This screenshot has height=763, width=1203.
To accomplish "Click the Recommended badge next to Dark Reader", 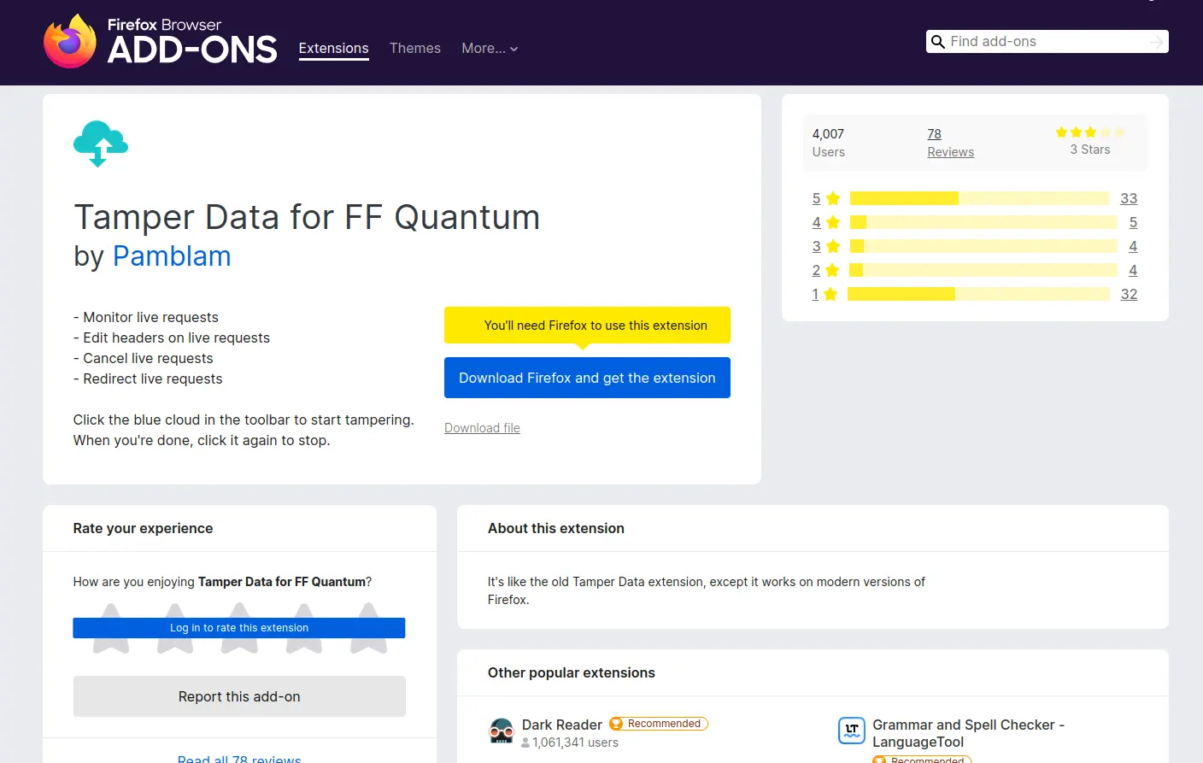I will tap(659, 724).
